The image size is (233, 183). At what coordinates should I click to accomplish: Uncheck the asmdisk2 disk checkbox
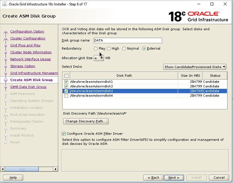point(66,87)
